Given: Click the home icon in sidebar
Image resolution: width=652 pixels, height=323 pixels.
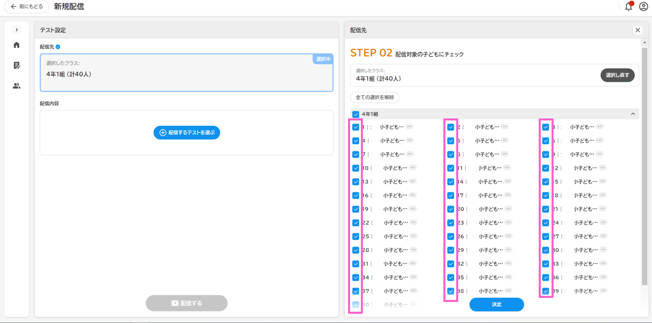Looking at the screenshot, I should coord(16,45).
